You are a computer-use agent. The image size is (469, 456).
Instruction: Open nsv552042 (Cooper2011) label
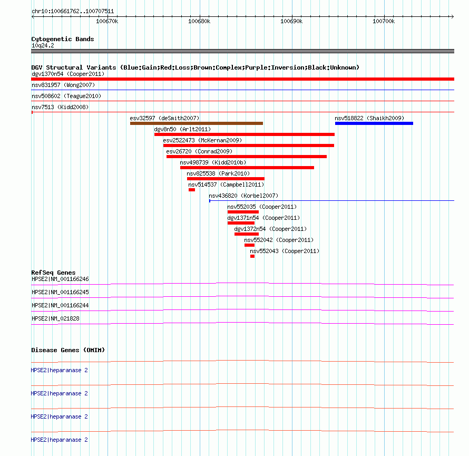(279, 240)
